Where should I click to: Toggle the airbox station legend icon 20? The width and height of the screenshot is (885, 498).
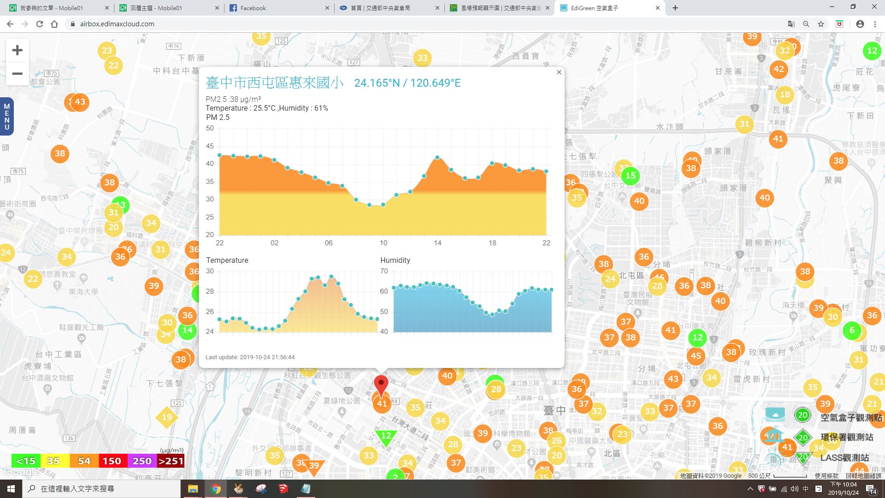click(802, 415)
